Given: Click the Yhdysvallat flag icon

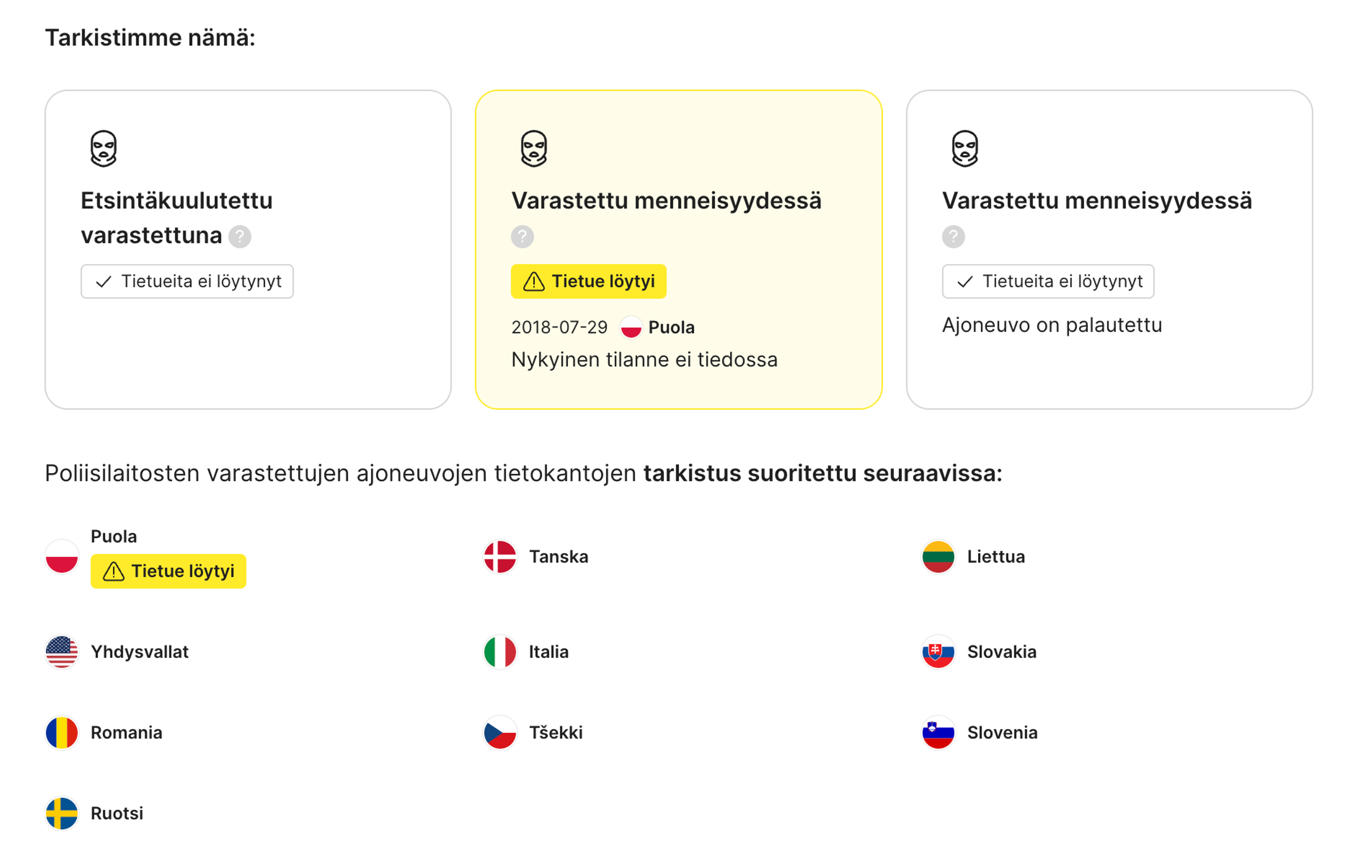Looking at the screenshot, I should [62, 652].
